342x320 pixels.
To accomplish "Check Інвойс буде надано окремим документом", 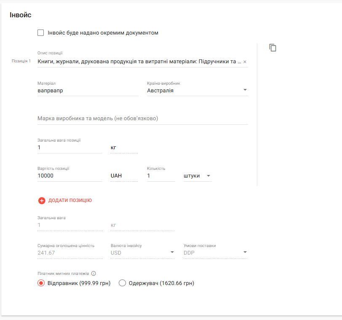I will [40, 33].
